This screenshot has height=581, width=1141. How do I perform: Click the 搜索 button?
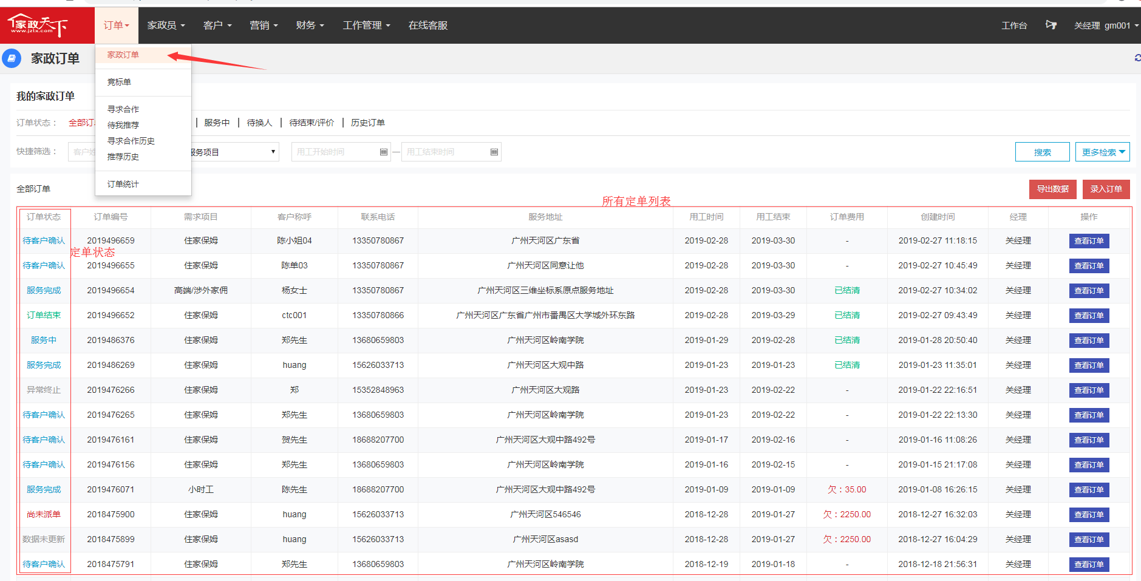(1042, 152)
